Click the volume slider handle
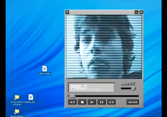Viewport: 167px width, 117px height. click(133, 88)
